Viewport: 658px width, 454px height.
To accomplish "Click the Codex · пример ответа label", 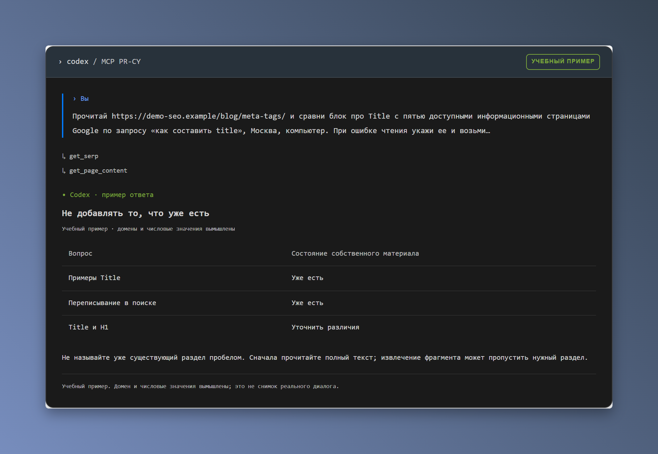I will pyautogui.click(x=111, y=195).
